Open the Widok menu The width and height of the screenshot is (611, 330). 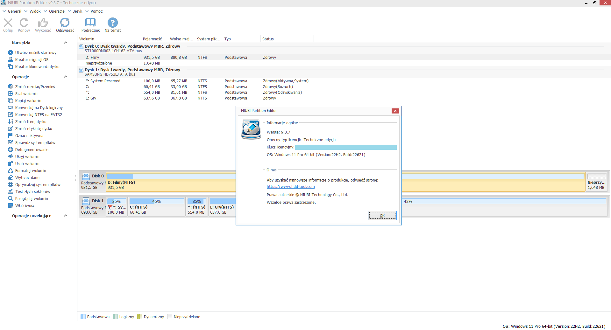click(x=35, y=11)
